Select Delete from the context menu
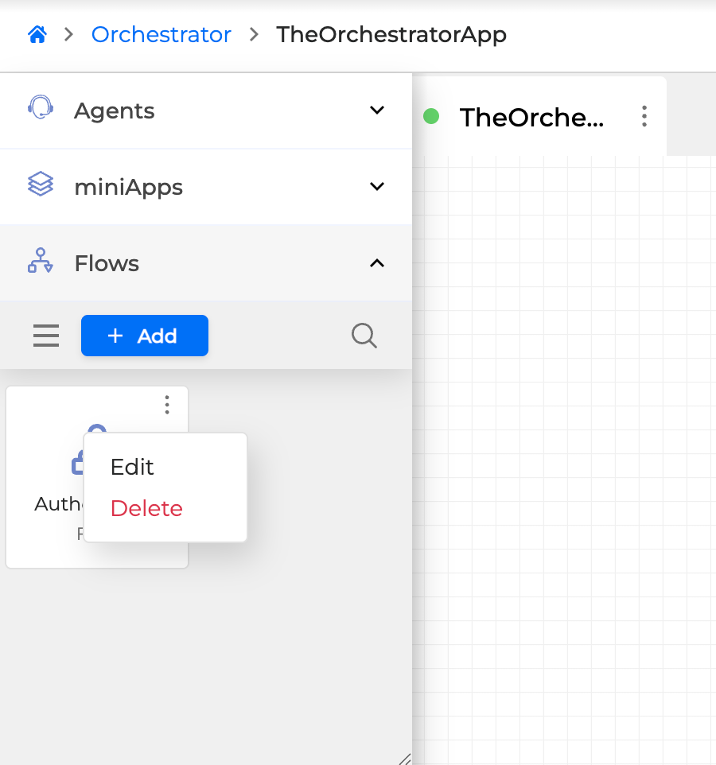The width and height of the screenshot is (716, 765). [x=146, y=508]
